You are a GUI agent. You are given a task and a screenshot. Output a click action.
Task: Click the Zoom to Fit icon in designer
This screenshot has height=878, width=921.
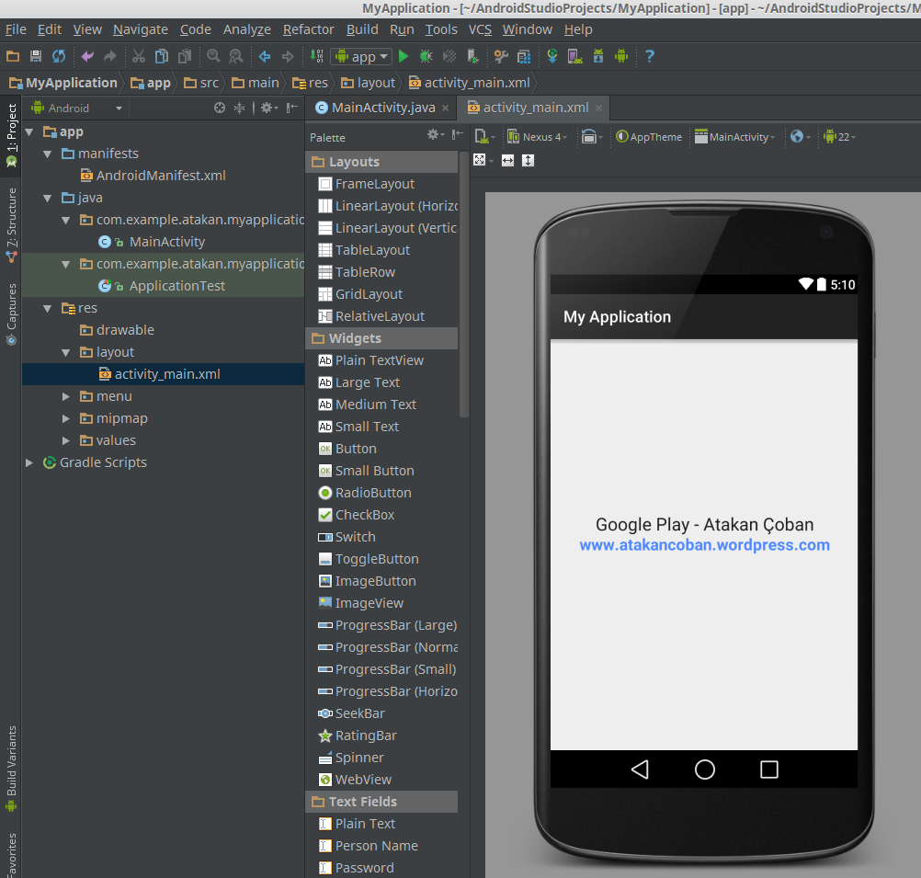(479, 160)
